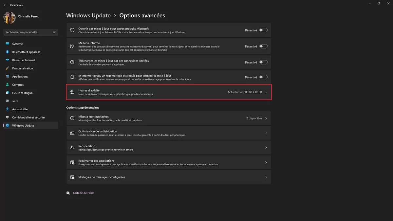Image resolution: width=393 pixels, height=221 pixels.
Task: Click '2 disponible' optional updates count
Action: [254, 118]
